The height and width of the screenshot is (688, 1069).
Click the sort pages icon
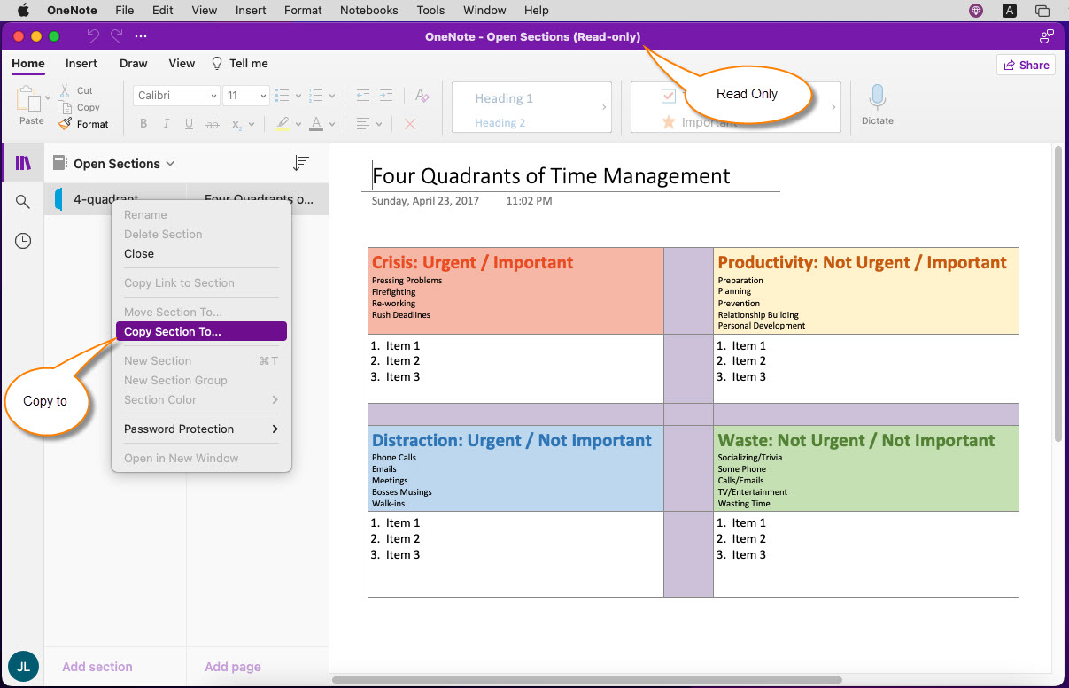click(x=301, y=163)
